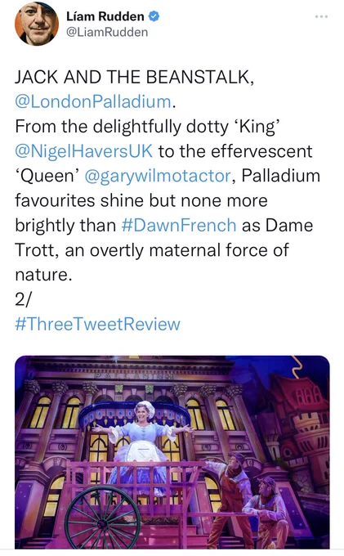The width and height of the screenshot is (344, 556).
Task: Open the #DawnFrench hashtag
Action: pyautogui.click(x=179, y=225)
